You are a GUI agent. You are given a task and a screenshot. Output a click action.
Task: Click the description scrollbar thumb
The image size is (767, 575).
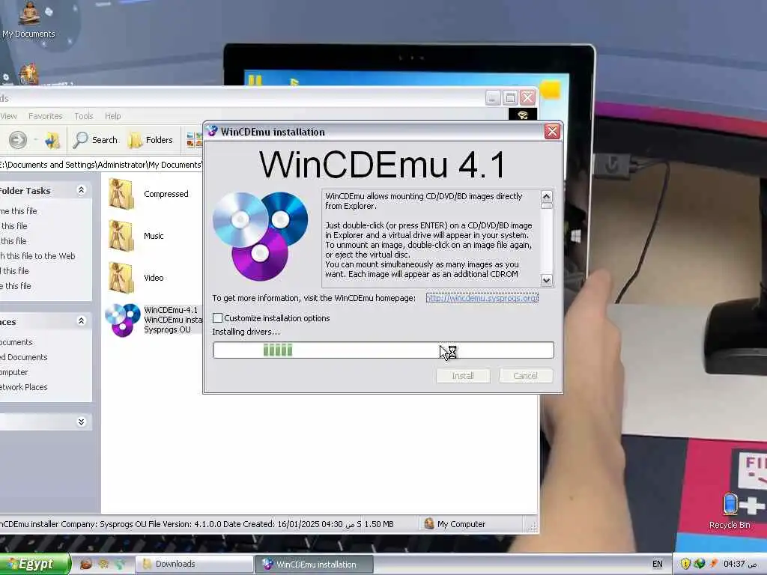pyautogui.click(x=547, y=206)
